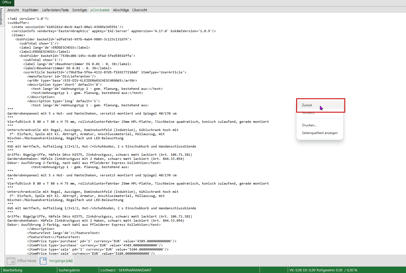Open the Kopfdaten tab

(x=30, y=10)
